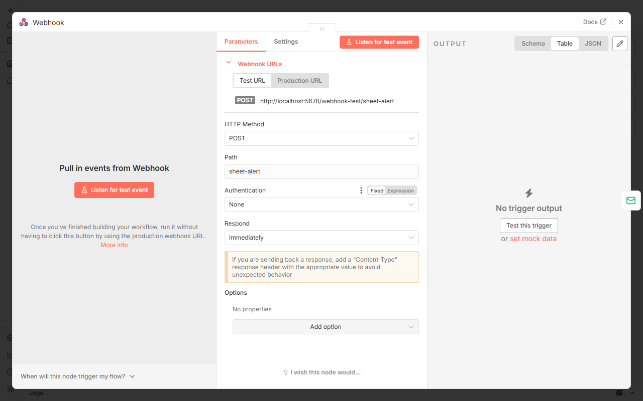Show output in Schema view
643x401 pixels.
(533, 44)
